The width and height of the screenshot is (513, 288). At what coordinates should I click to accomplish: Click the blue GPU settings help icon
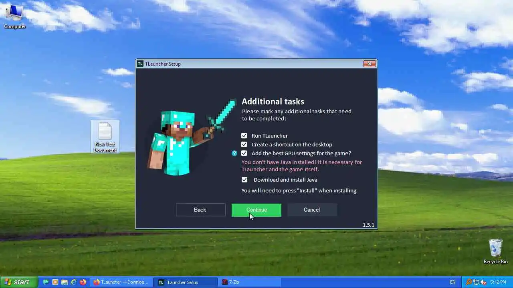234,153
